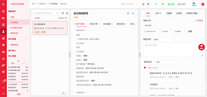Open the megaphone announcement icon in the sidebar
The image size is (207, 97).
click(x=3, y=88)
